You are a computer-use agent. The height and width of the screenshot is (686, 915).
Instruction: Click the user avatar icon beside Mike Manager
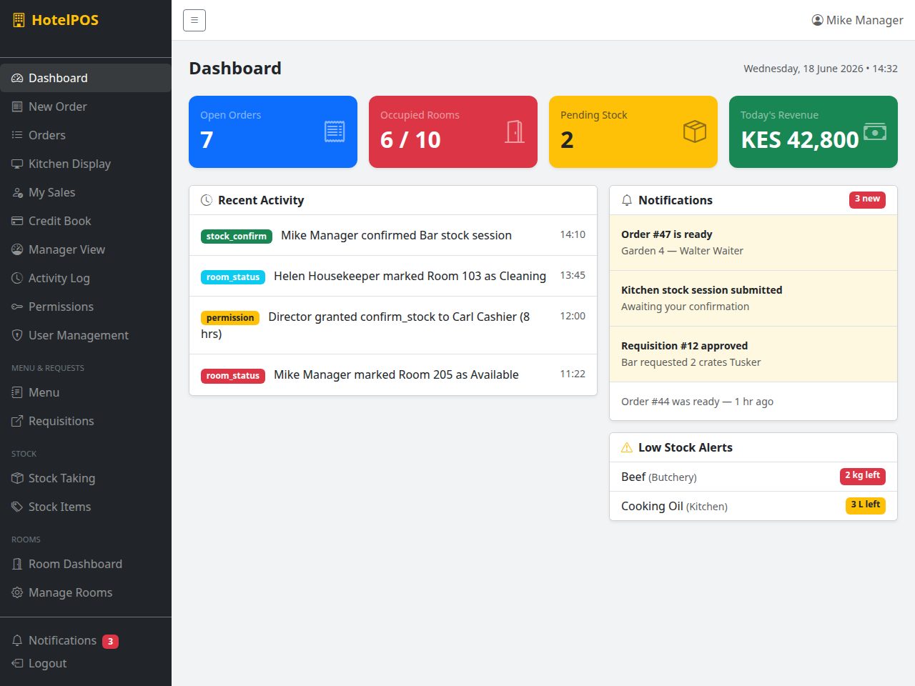click(818, 20)
